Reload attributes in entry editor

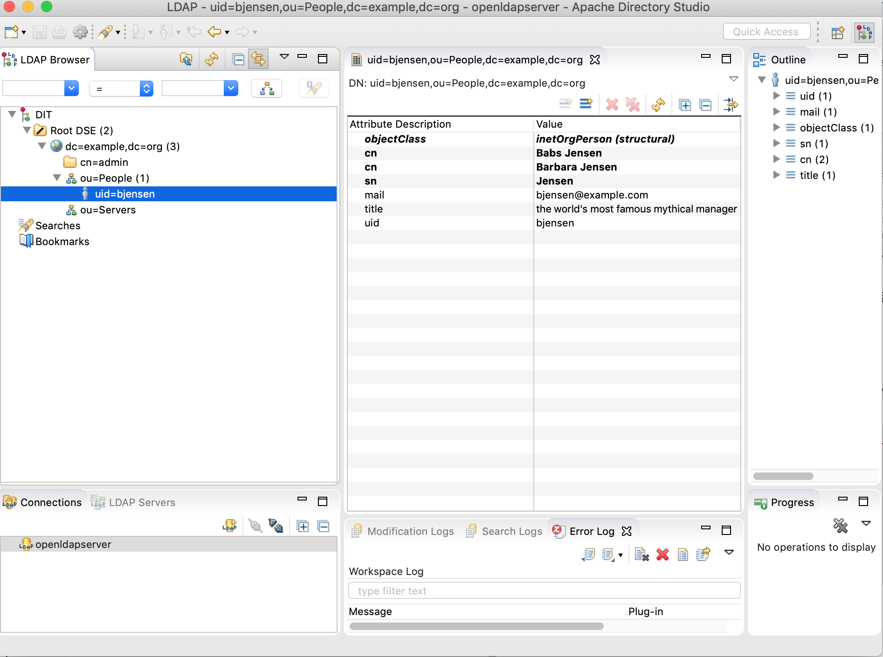coord(658,104)
